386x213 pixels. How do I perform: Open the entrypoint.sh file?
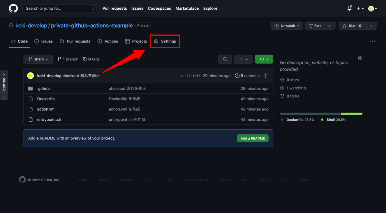pyautogui.click(x=49, y=119)
